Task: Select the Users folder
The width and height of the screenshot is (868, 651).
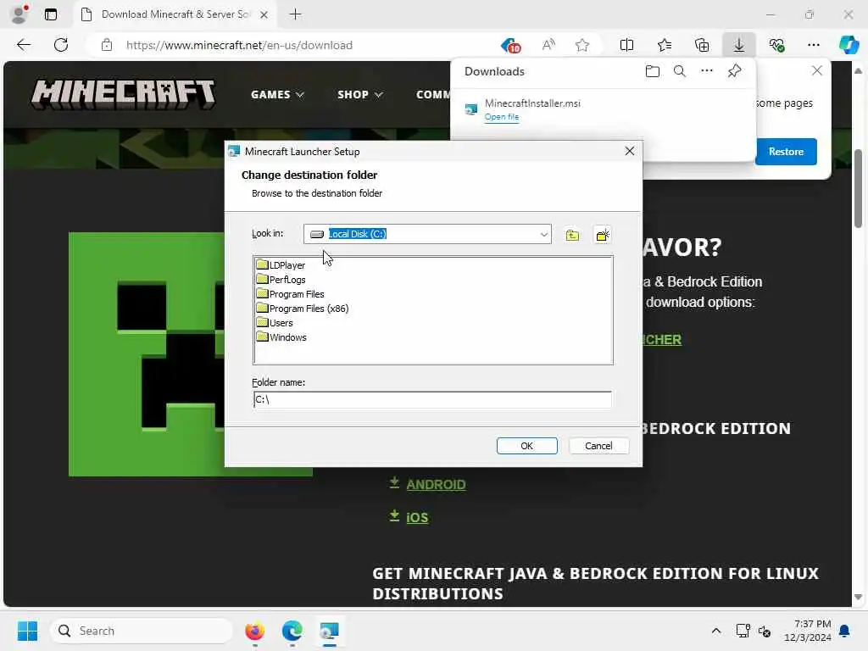Action: tap(275, 323)
